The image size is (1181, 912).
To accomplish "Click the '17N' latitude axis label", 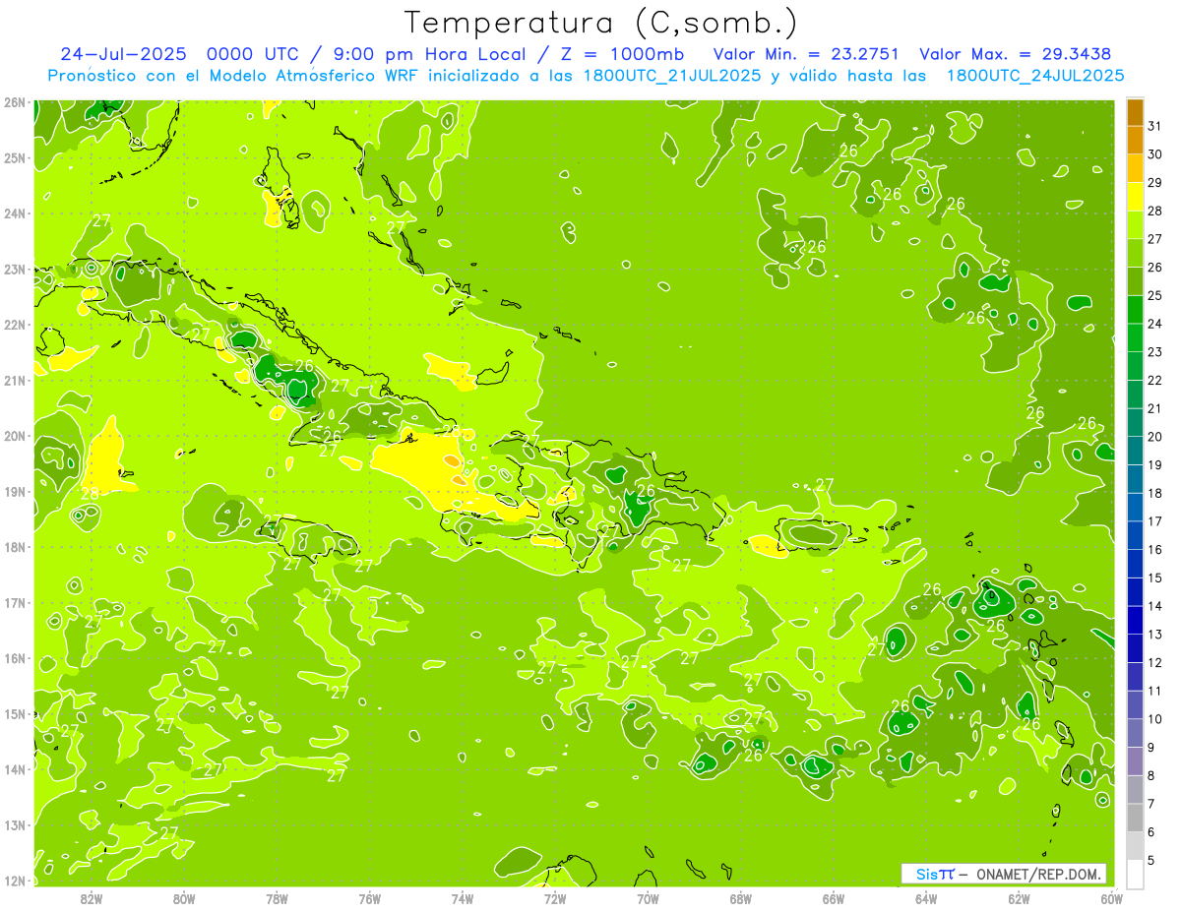I will pos(15,602).
